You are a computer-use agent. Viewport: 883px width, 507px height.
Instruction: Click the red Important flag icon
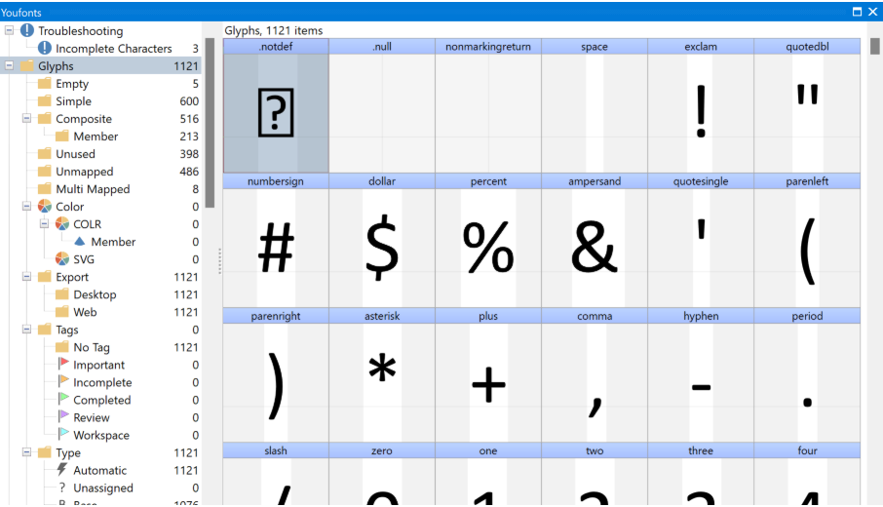[x=62, y=365]
